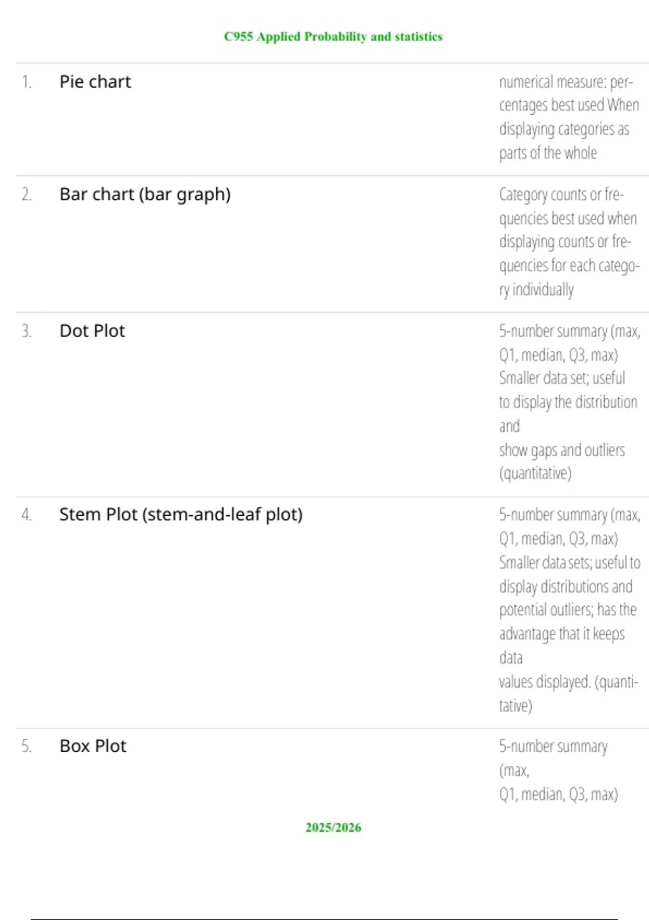Click 'potential outliers; has the' in Stem Plot definition
Screen dimensions: 649x920
(x=567, y=610)
